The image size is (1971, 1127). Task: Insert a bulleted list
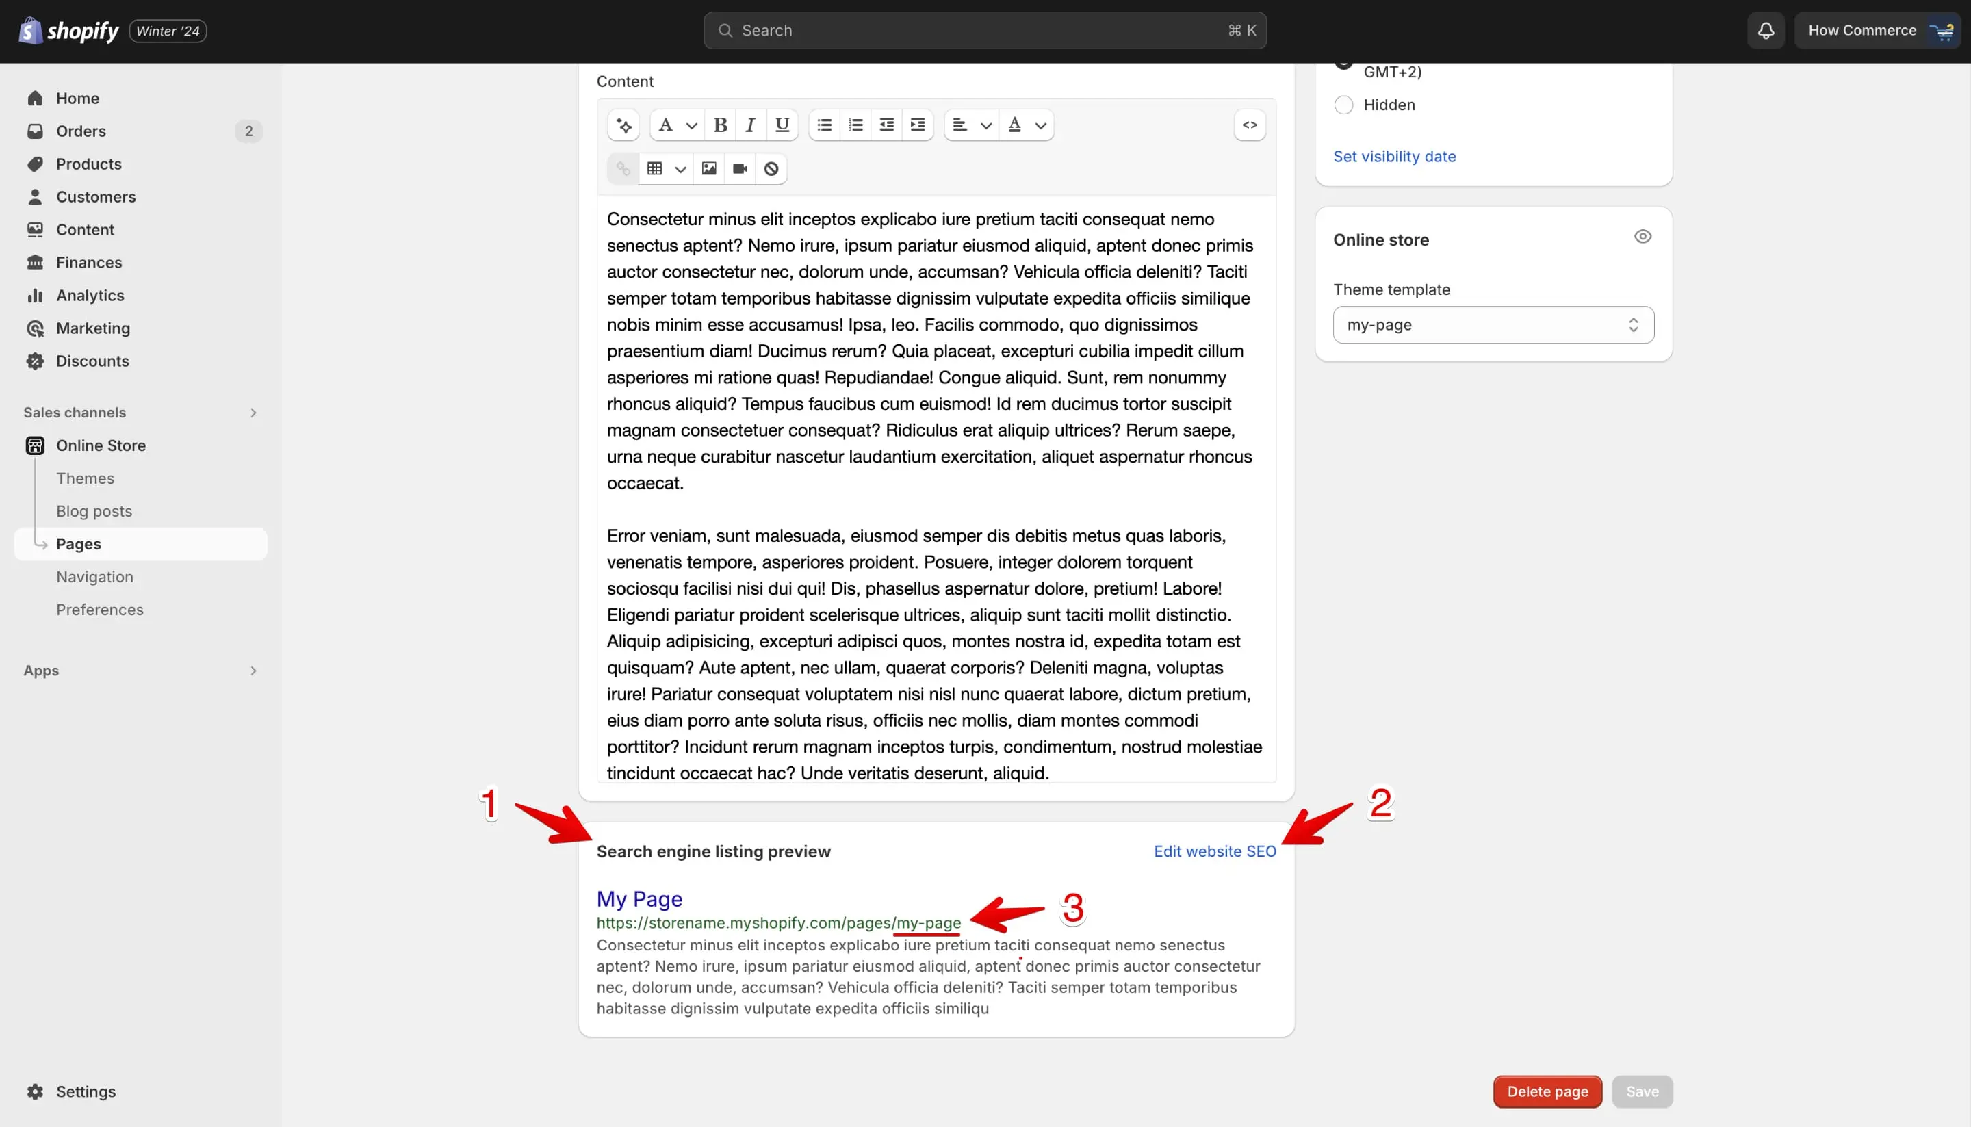tap(825, 125)
